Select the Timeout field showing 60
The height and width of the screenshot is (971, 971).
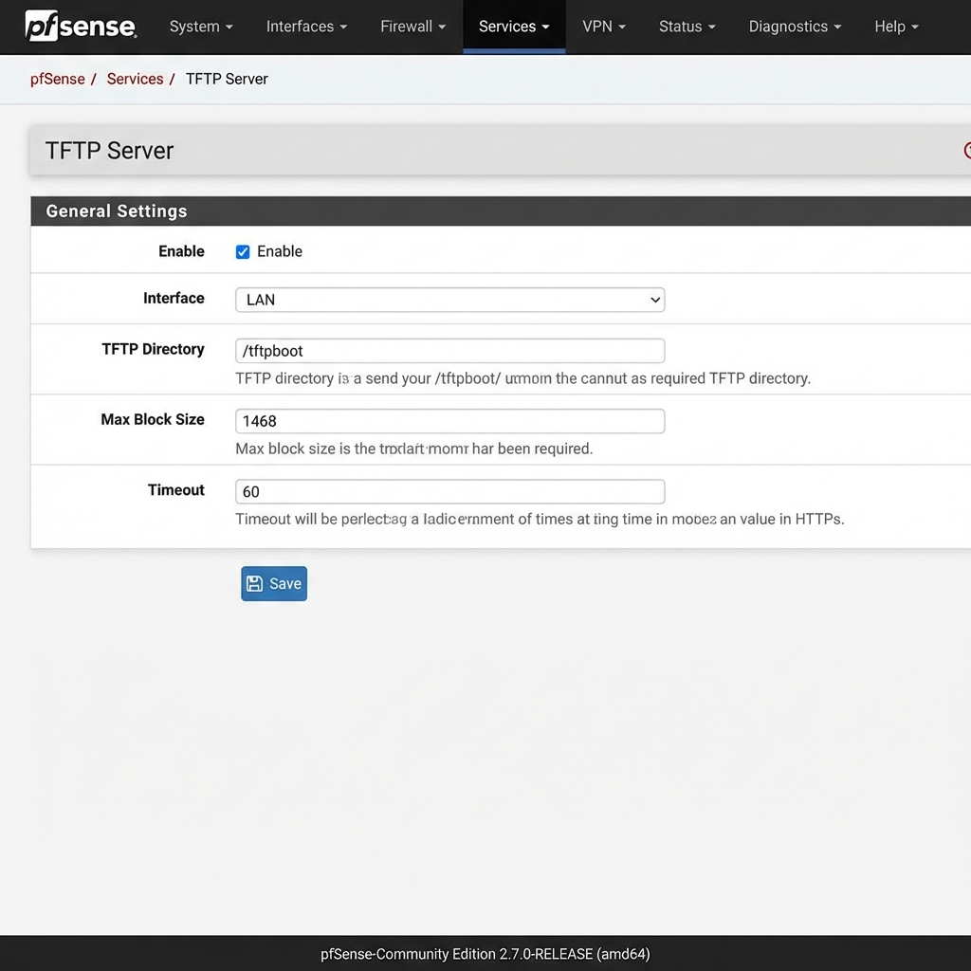pyautogui.click(x=449, y=491)
